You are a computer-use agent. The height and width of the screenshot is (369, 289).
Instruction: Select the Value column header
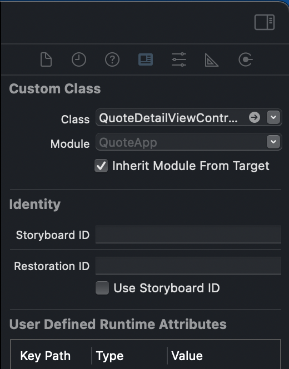(x=187, y=356)
